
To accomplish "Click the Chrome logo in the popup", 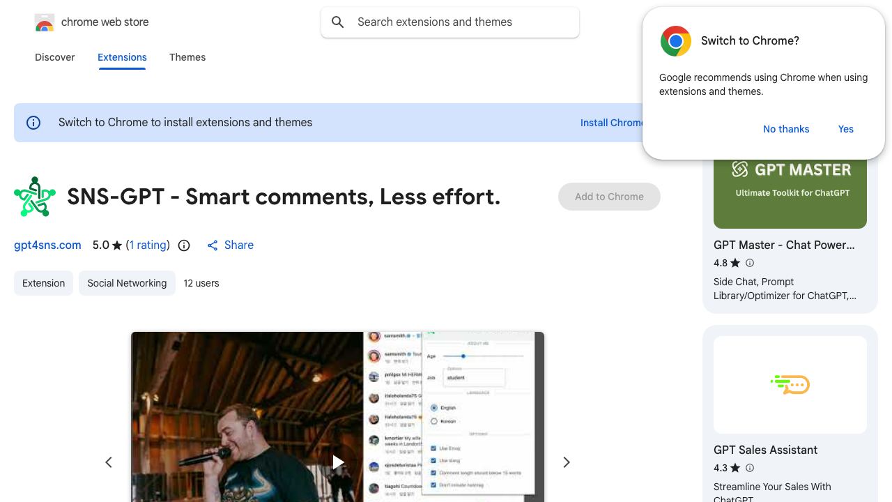I will (675, 41).
